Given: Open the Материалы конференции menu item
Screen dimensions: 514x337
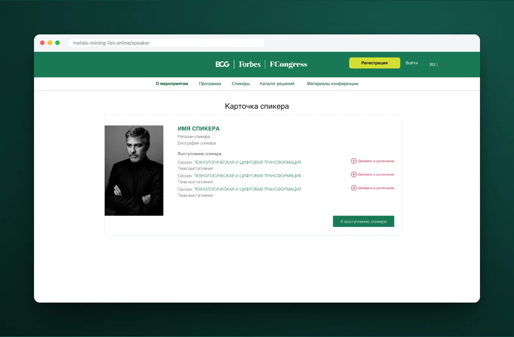Looking at the screenshot, I should tap(333, 84).
